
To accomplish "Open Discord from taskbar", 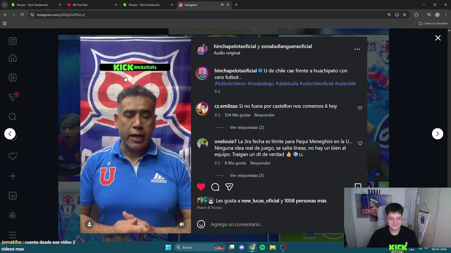I will 242,247.
